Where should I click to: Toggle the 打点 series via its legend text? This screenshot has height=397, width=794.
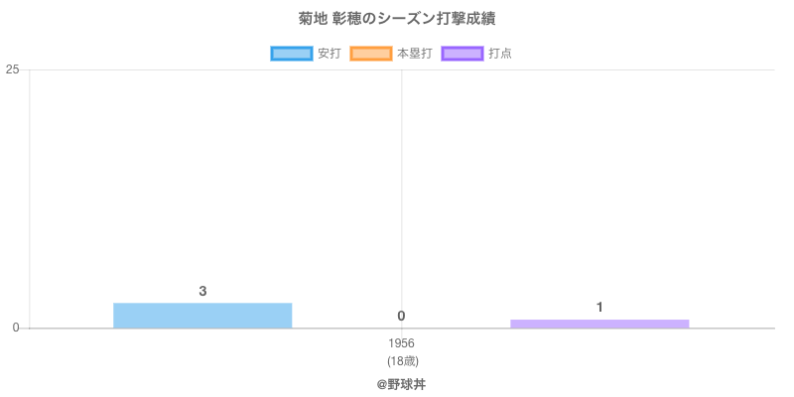(x=500, y=54)
